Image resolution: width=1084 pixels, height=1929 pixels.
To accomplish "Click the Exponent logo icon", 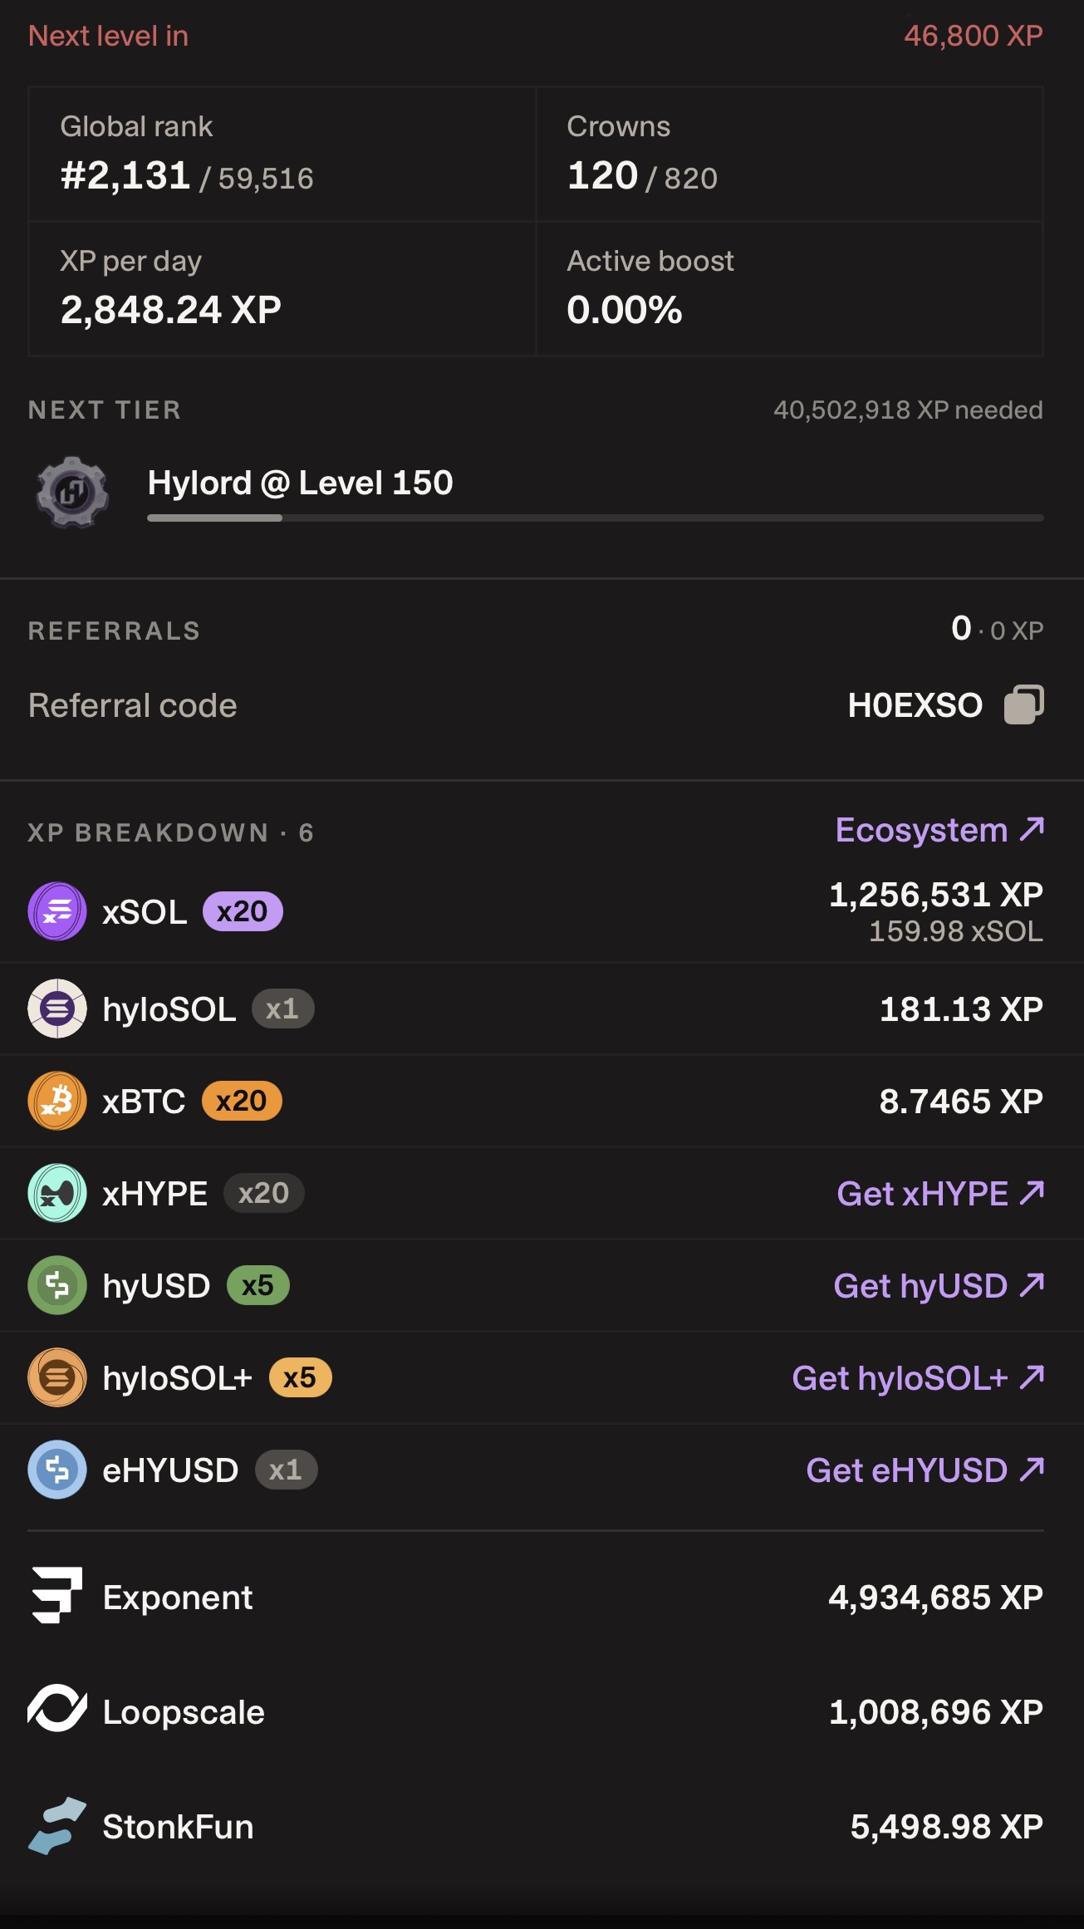I will [57, 1595].
